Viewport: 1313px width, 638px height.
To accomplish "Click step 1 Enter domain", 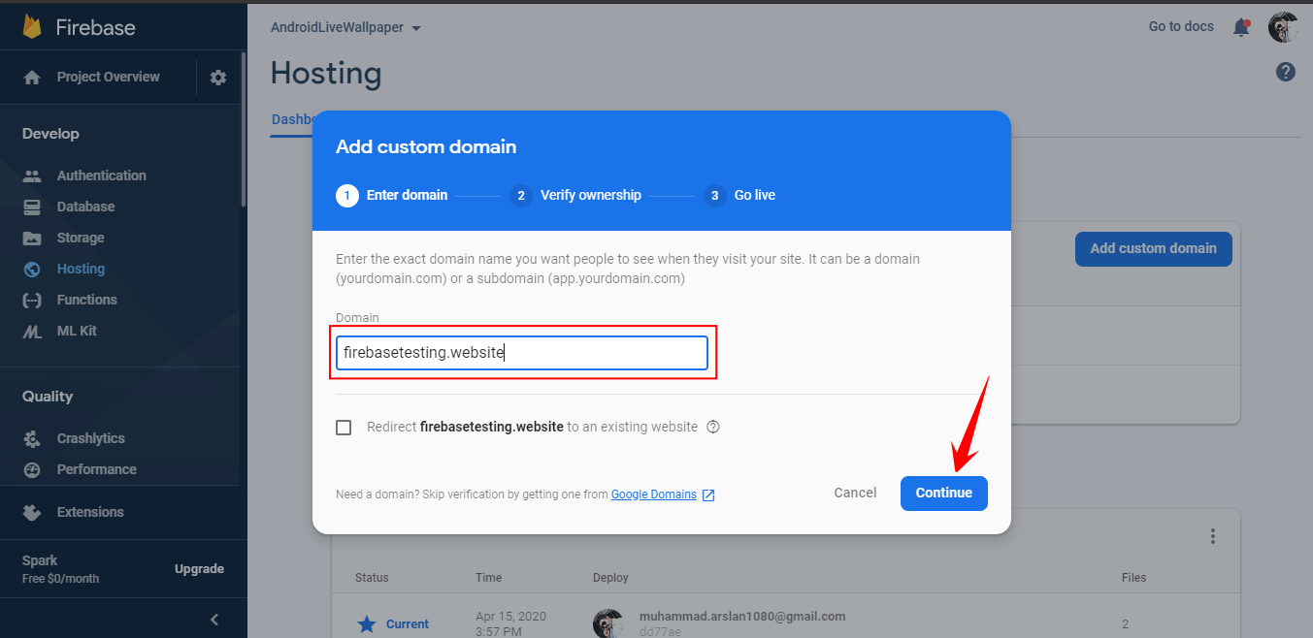I will coord(392,196).
